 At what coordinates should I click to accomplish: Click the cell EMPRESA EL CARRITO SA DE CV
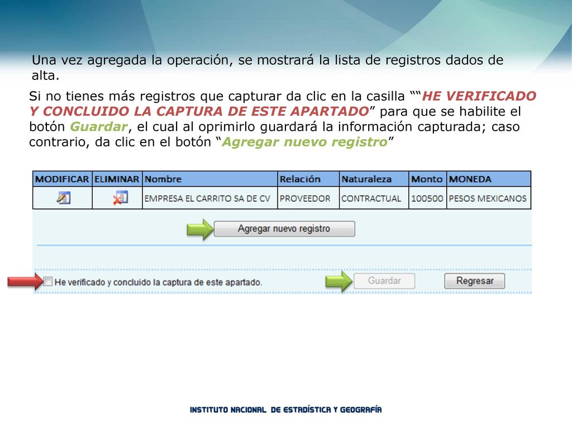tap(210, 198)
